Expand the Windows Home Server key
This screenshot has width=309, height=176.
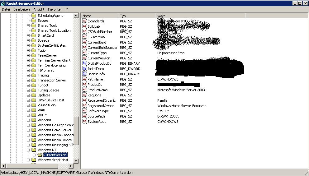(x=28, y=130)
